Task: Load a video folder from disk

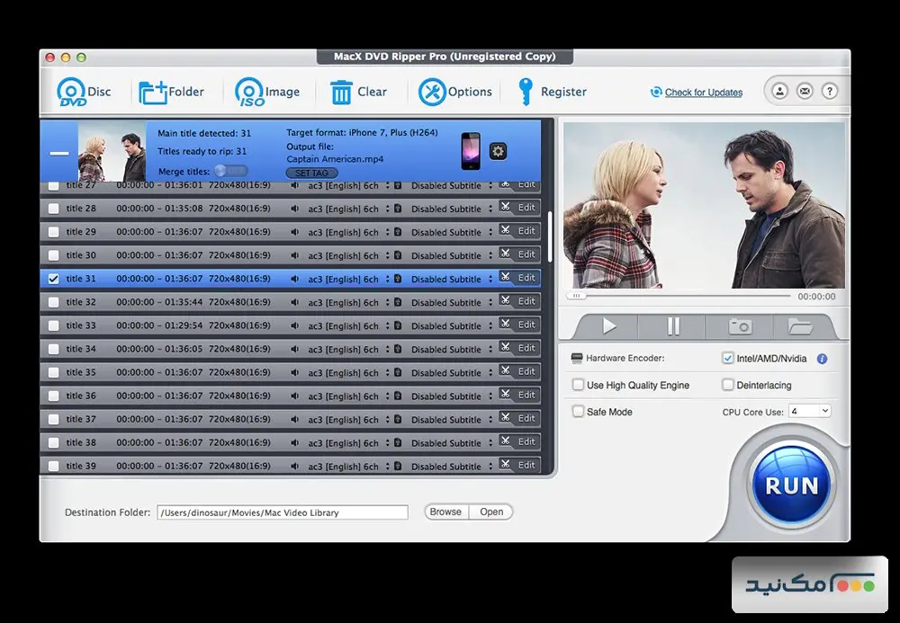Action: click(174, 91)
